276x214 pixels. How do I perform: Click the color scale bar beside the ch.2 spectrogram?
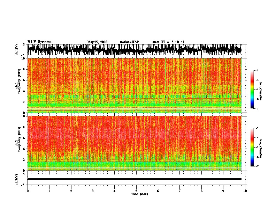point(252,147)
